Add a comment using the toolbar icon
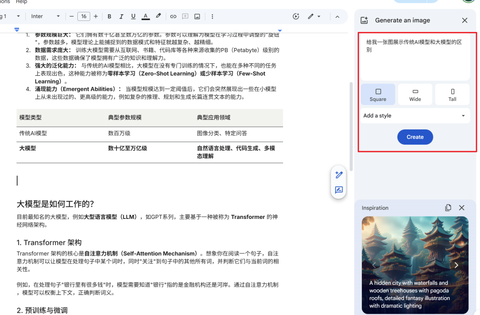The image size is (480, 315). (x=185, y=16)
